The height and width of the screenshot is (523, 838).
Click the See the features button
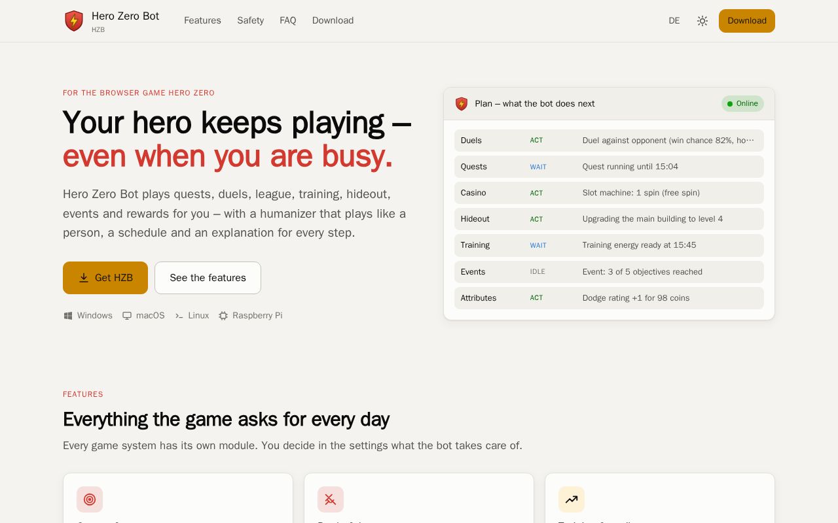tap(208, 278)
